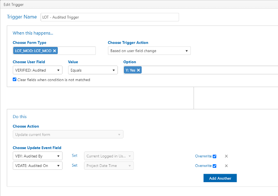Toggle Overwrite checkbox for Audited On row
The width and height of the screenshot is (278, 196).
pos(215,166)
